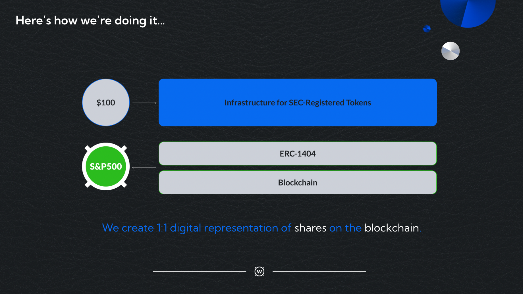Viewport: 523px width, 294px height.
Task: Click the "We create" text in tagline
Action: [x=128, y=228]
